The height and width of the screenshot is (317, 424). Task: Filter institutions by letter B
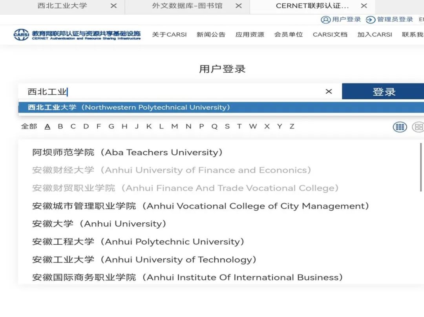click(60, 126)
